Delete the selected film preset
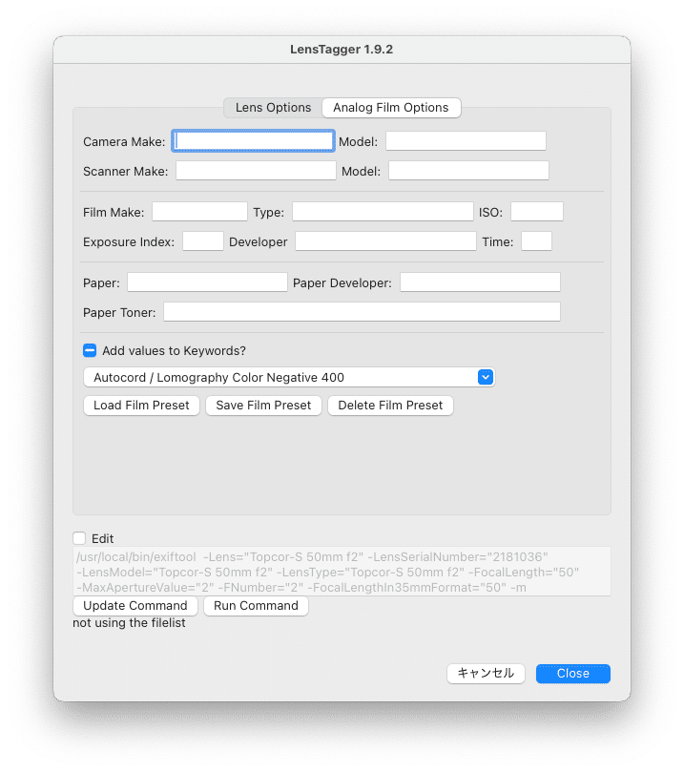The image size is (684, 772). coord(391,405)
